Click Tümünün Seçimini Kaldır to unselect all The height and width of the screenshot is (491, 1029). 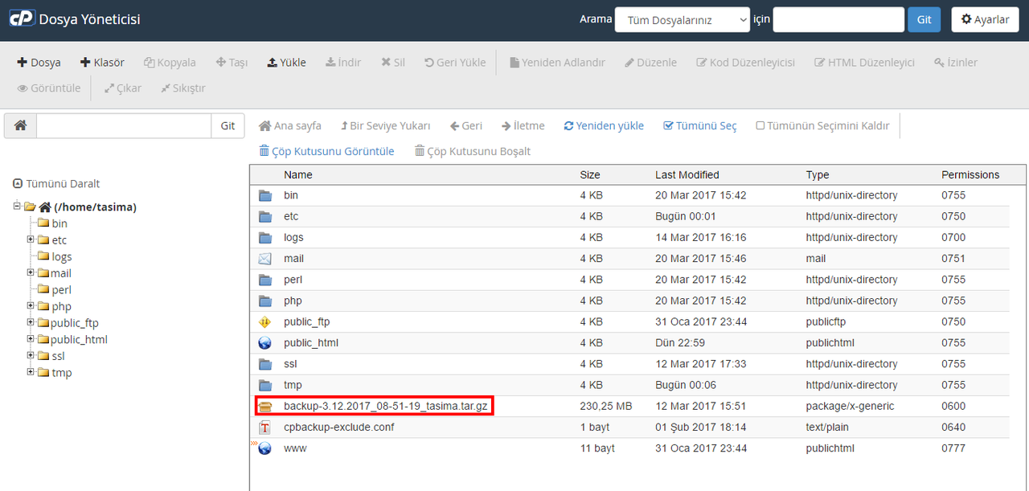click(x=822, y=125)
